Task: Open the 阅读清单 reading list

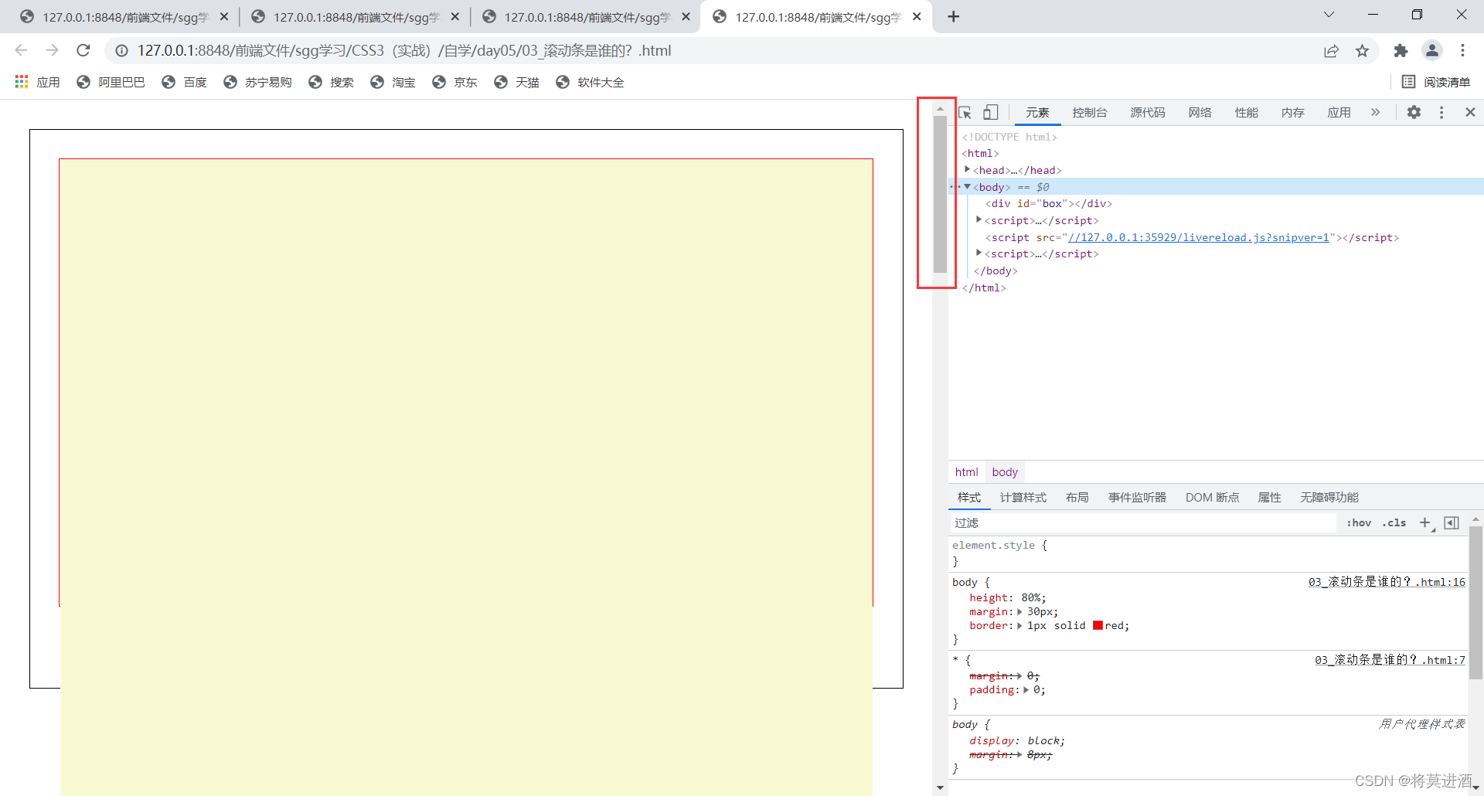Action: tap(1436, 82)
